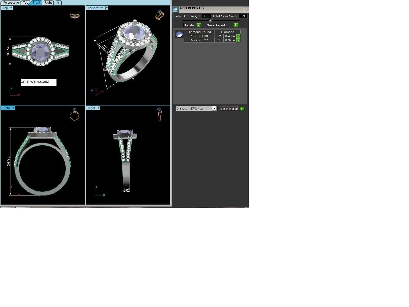Click the Diamond material column header
This screenshot has width=409, height=307.
pos(228,32)
